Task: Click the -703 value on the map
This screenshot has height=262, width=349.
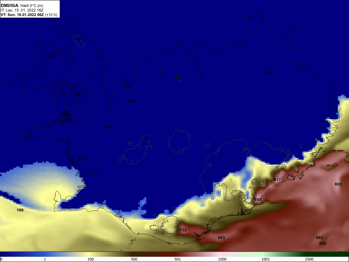Action: click(x=108, y=127)
